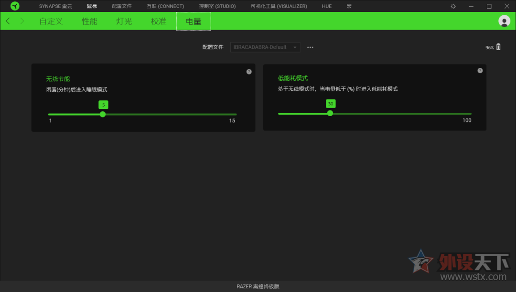
Task: Go back with the left arrow
Action: (x=8, y=21)
